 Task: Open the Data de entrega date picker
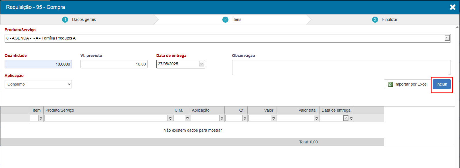(202, 64)
